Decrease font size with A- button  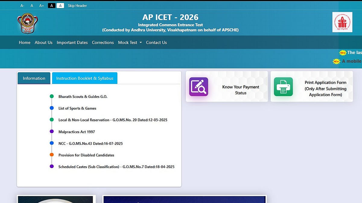pyautogui.click(x=22, y=6)
